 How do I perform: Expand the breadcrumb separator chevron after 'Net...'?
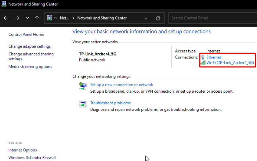(73, 18)
